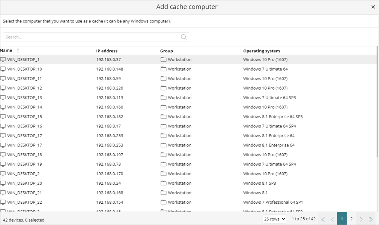Screen dimensions: 379x225
Task: Click the computer icon next to WIN_DESKTOP_1
Action: (x=3, y=59)
